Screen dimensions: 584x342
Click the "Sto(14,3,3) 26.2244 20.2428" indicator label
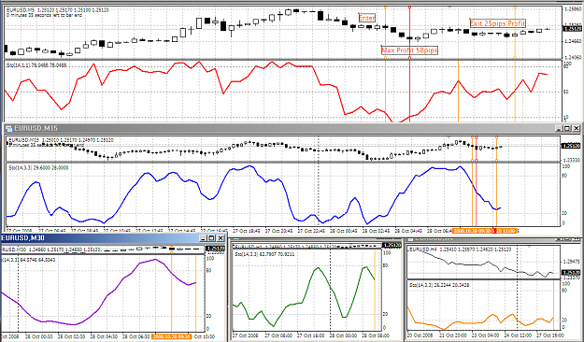[x=439, y=285]
